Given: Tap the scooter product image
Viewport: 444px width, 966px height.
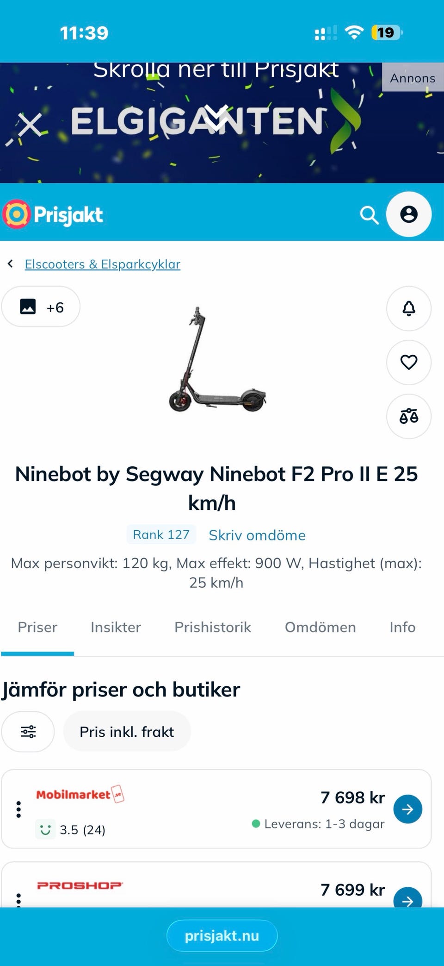Looking at the screenshot, I should (217, 359).
